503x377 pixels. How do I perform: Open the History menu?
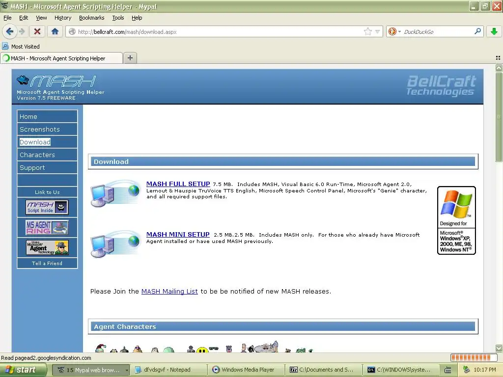(63, 18)
